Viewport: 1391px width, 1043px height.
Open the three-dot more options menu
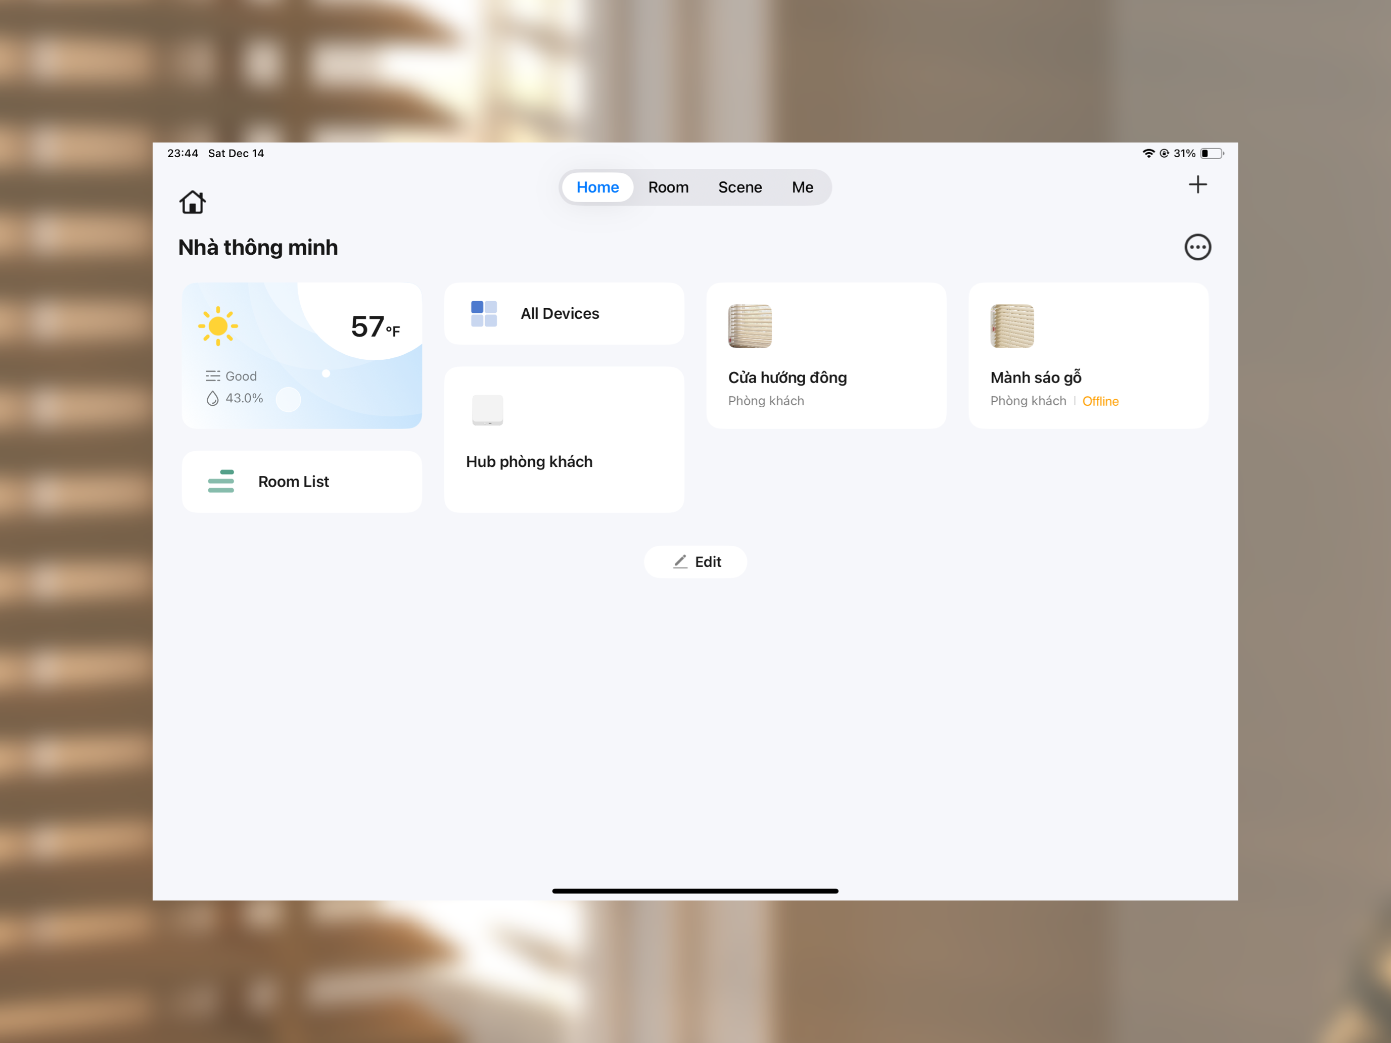coord(1197,247)
